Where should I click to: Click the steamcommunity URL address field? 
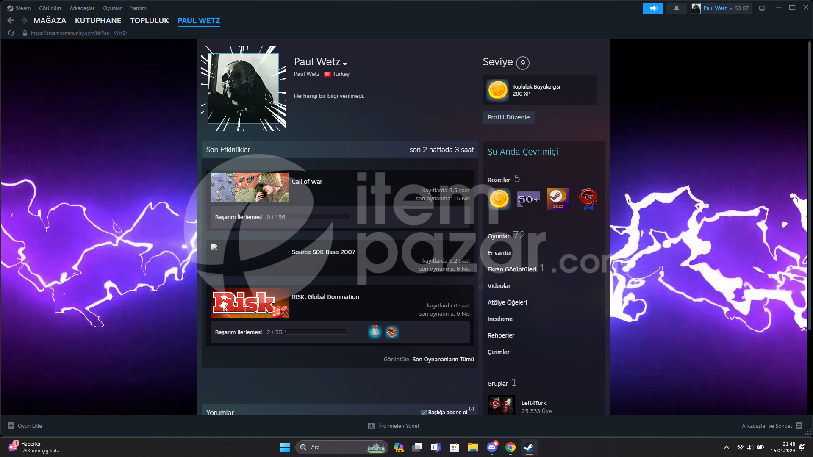pyautogui.click(x=79, y=33)
